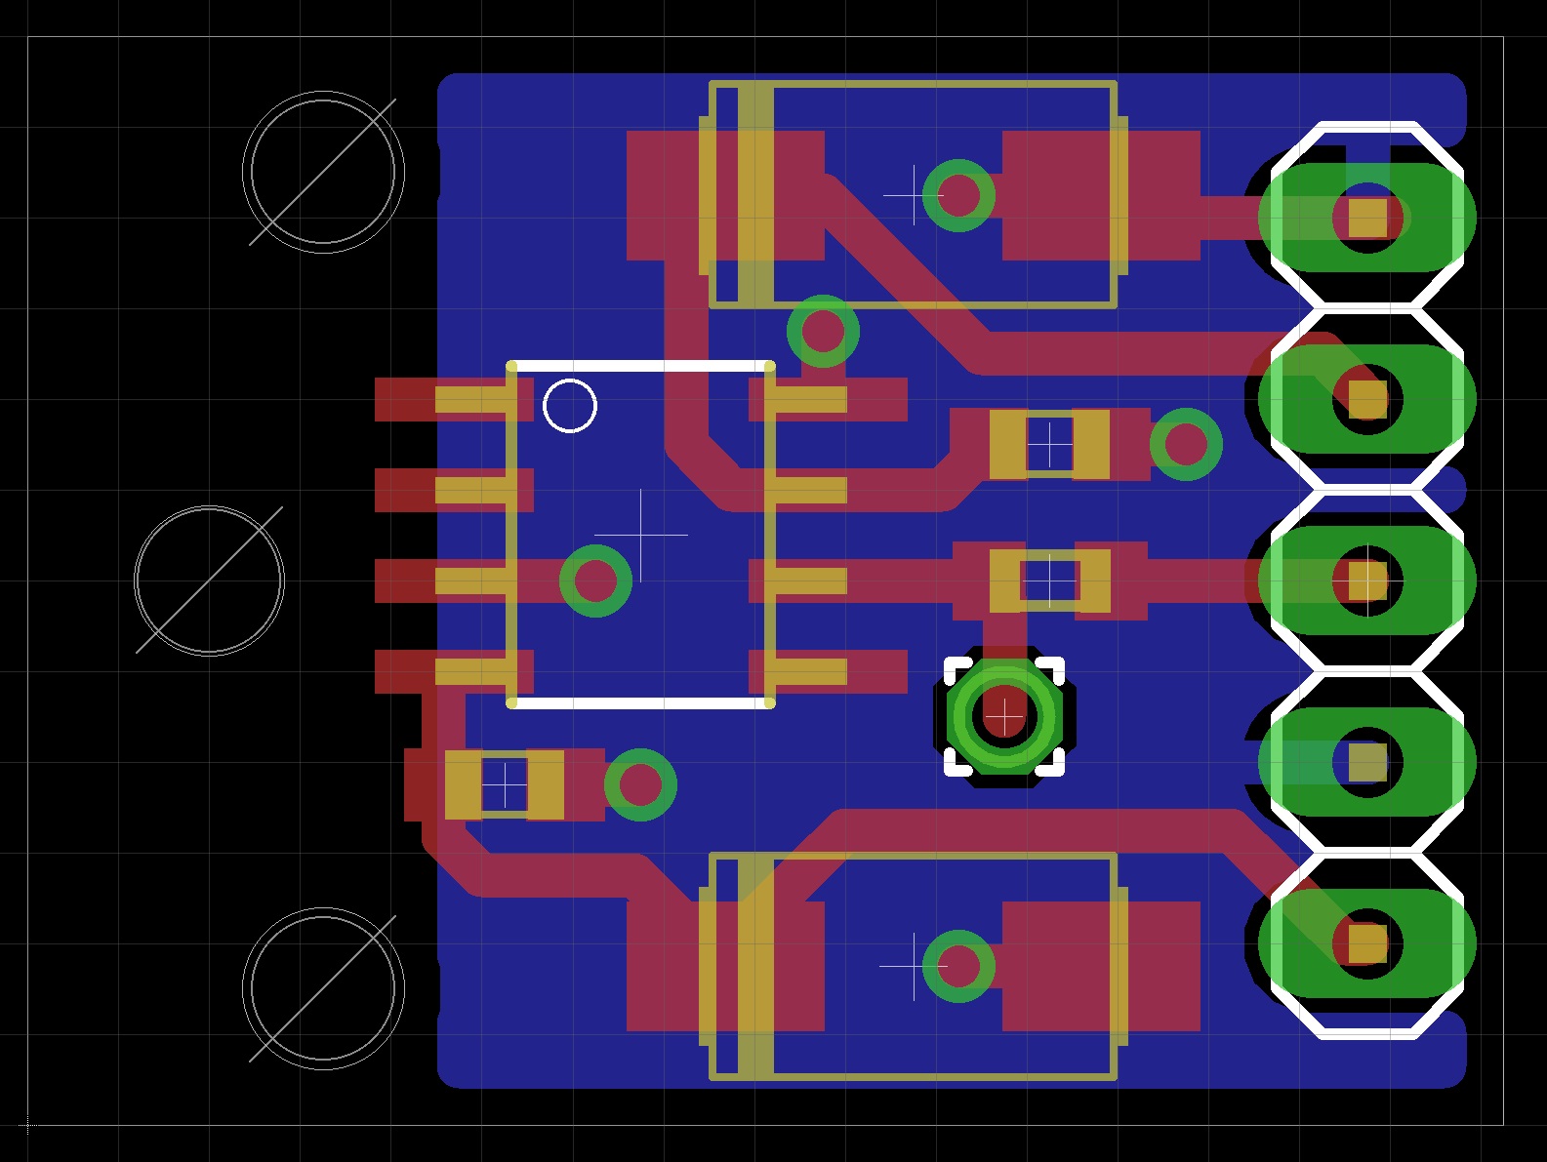Select the via inside the top large component
This screenshot has height=1162, width=1547.
(958, 196)
